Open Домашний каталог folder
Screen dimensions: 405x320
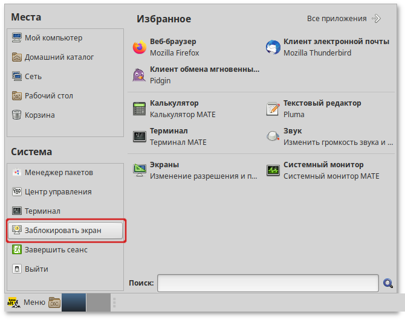click(x=59, y=57)
